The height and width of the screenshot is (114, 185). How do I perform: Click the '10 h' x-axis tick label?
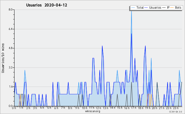coord(84,108)
